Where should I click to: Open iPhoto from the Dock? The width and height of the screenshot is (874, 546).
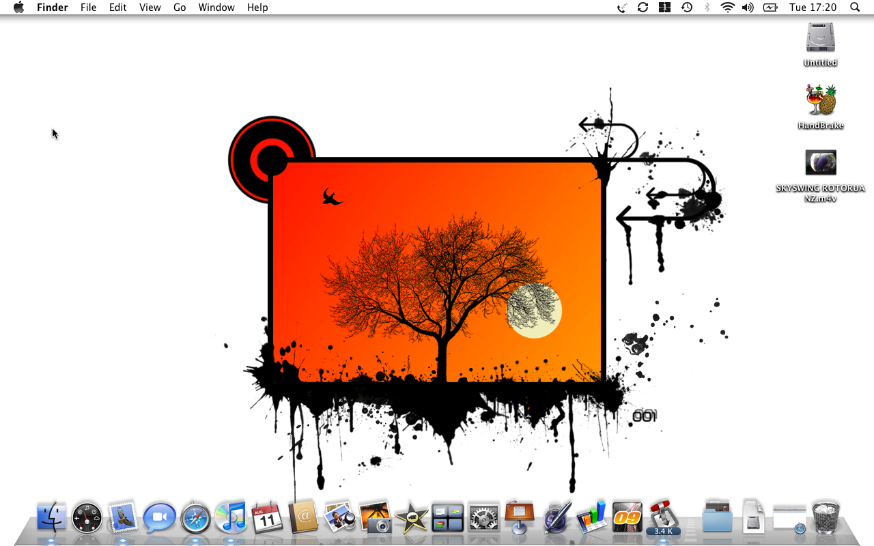tap(375, 517)
